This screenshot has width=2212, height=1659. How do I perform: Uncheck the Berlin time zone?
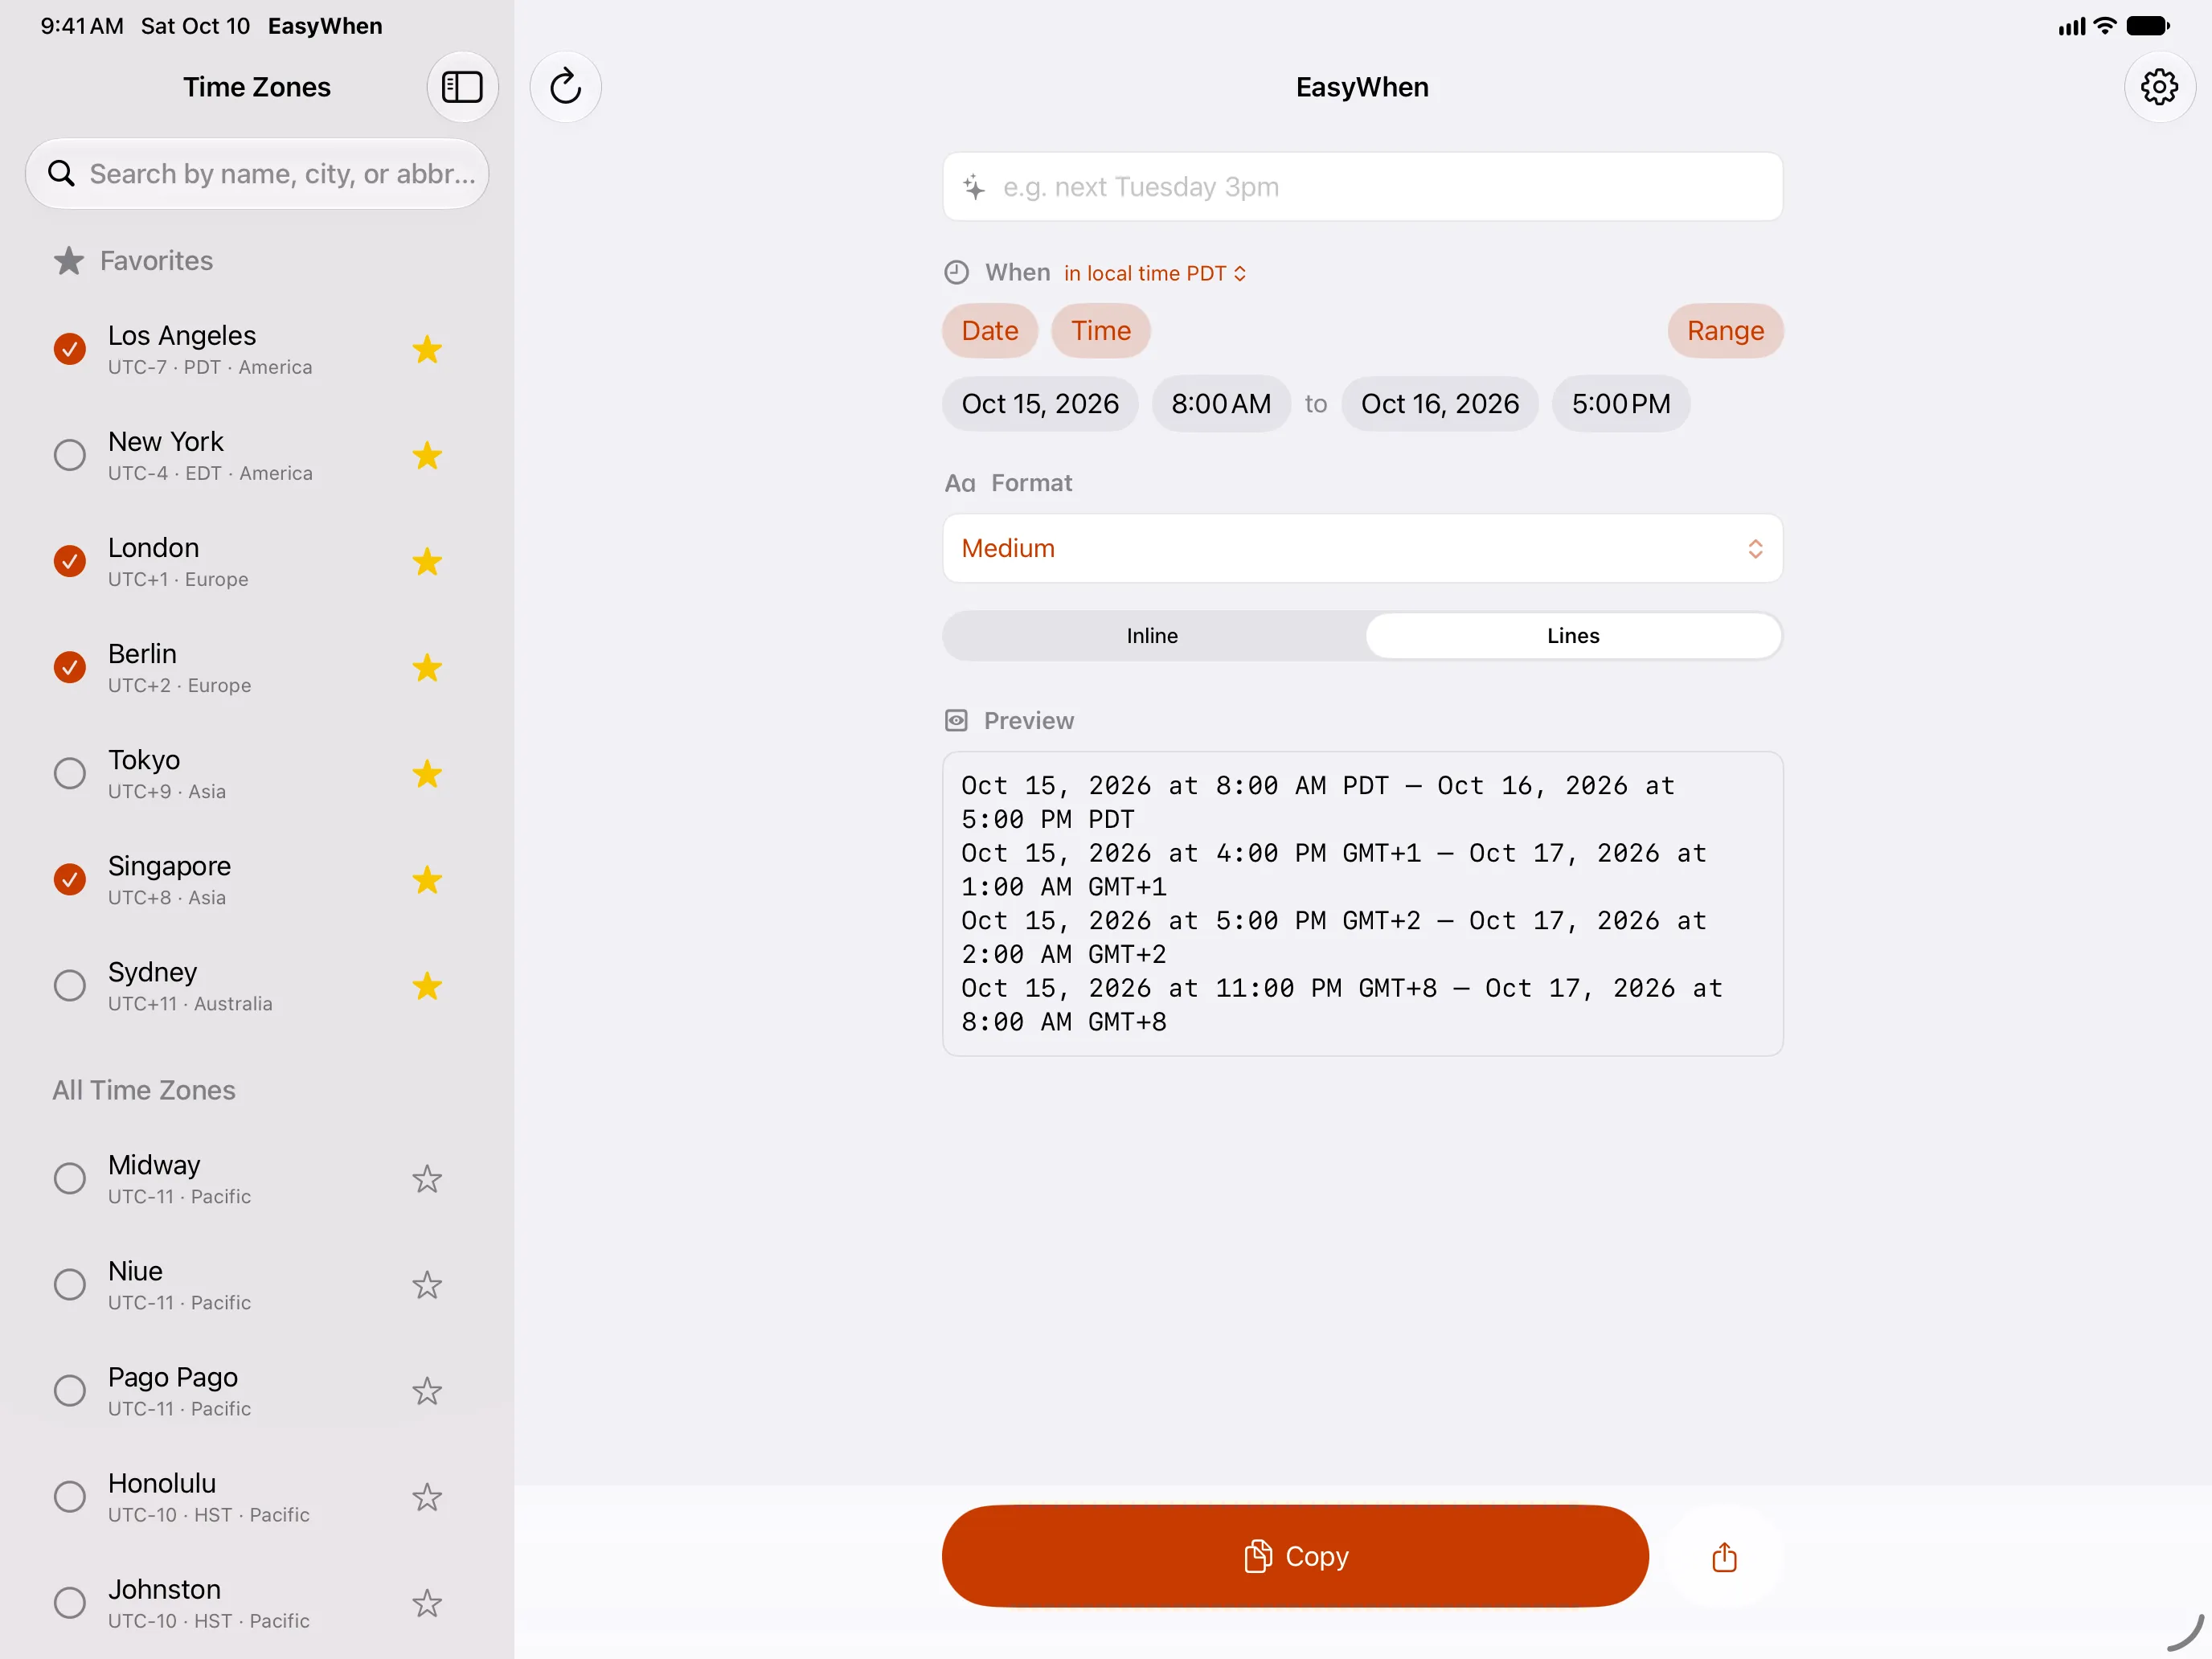(x=69, y=667)
